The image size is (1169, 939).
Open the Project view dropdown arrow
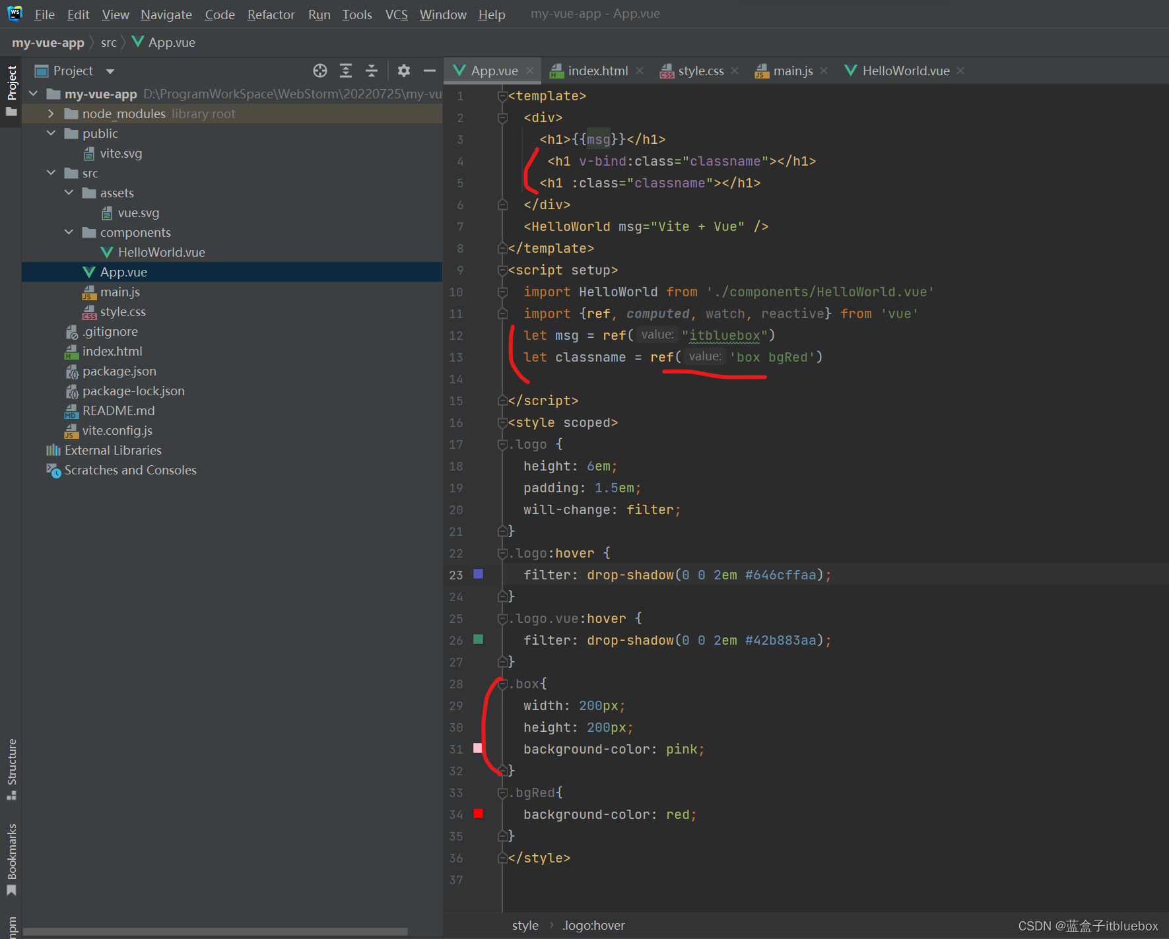110,71
